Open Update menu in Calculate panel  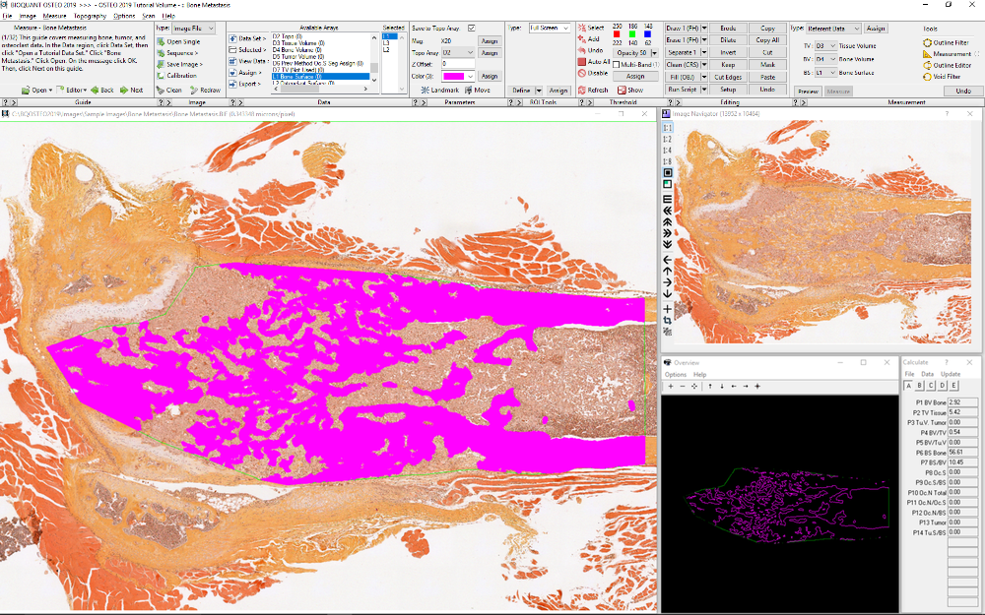pos(950,374)
